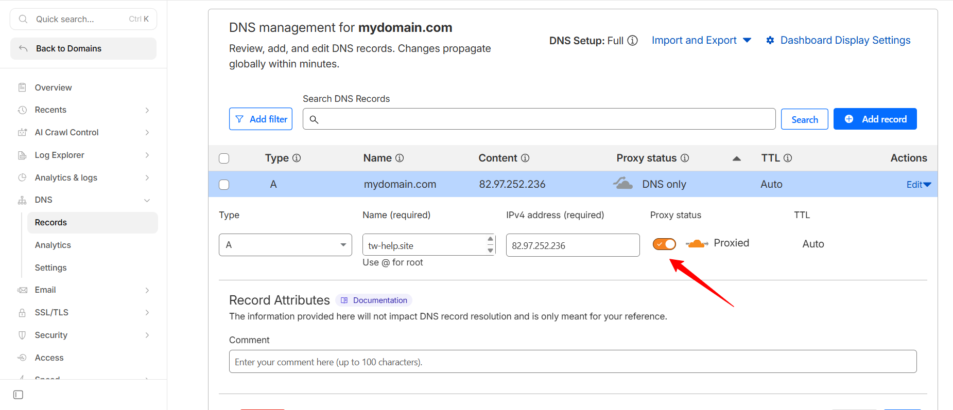Viewport: 953px width, 410px height.
Task: Go to SSL/TLS in sidebar
Action: [51, 313]
